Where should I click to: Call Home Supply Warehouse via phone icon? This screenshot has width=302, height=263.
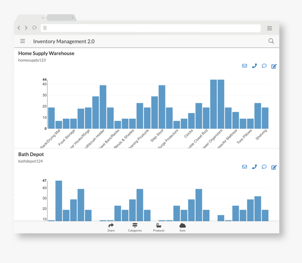[254, 66]
